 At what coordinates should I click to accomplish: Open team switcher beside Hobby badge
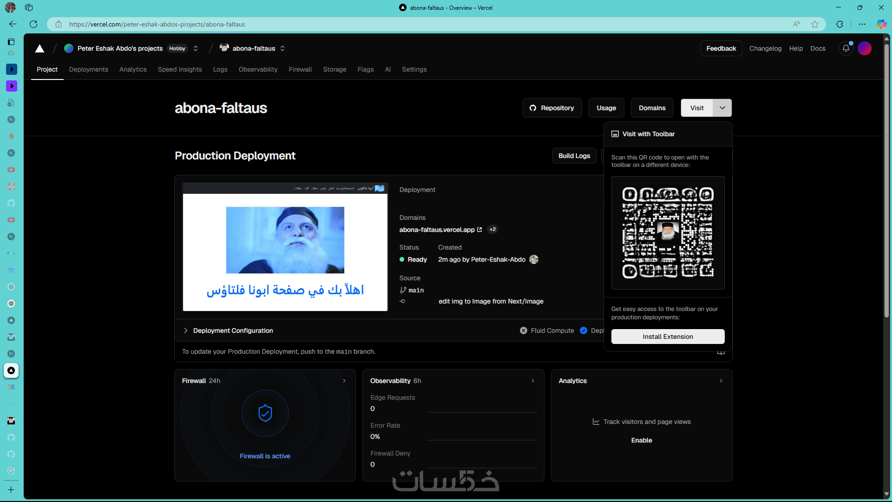(x=196, y=48)
